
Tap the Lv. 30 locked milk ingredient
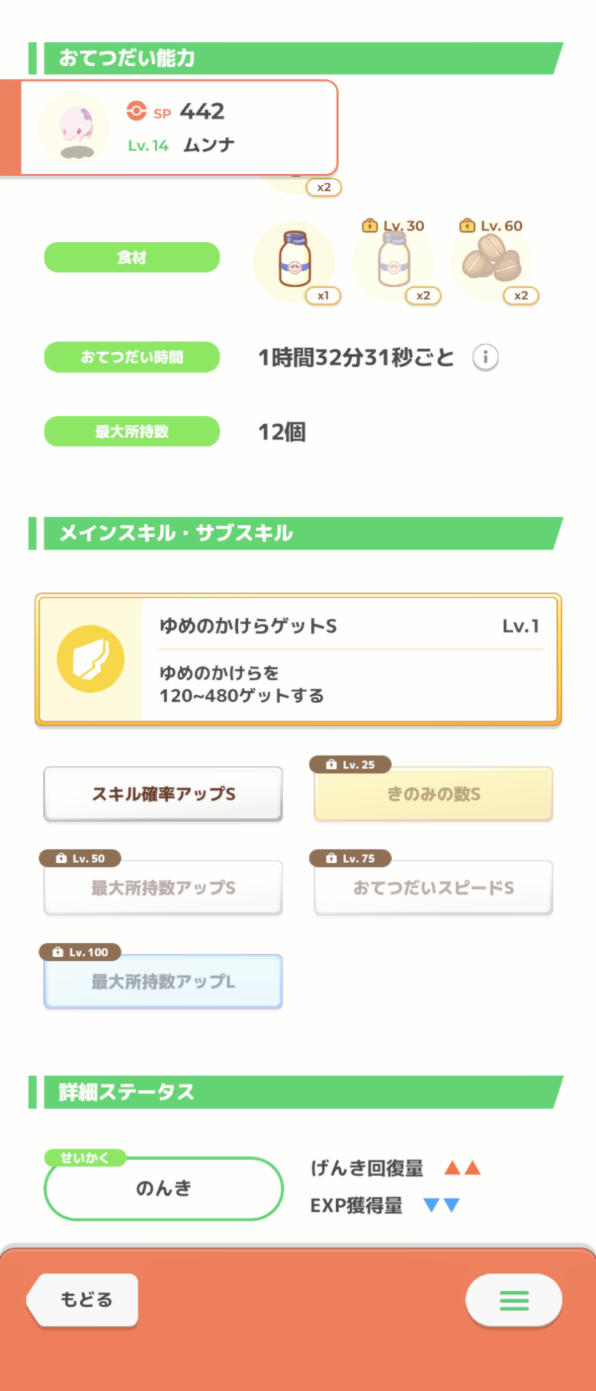click(x=394, y=261)
